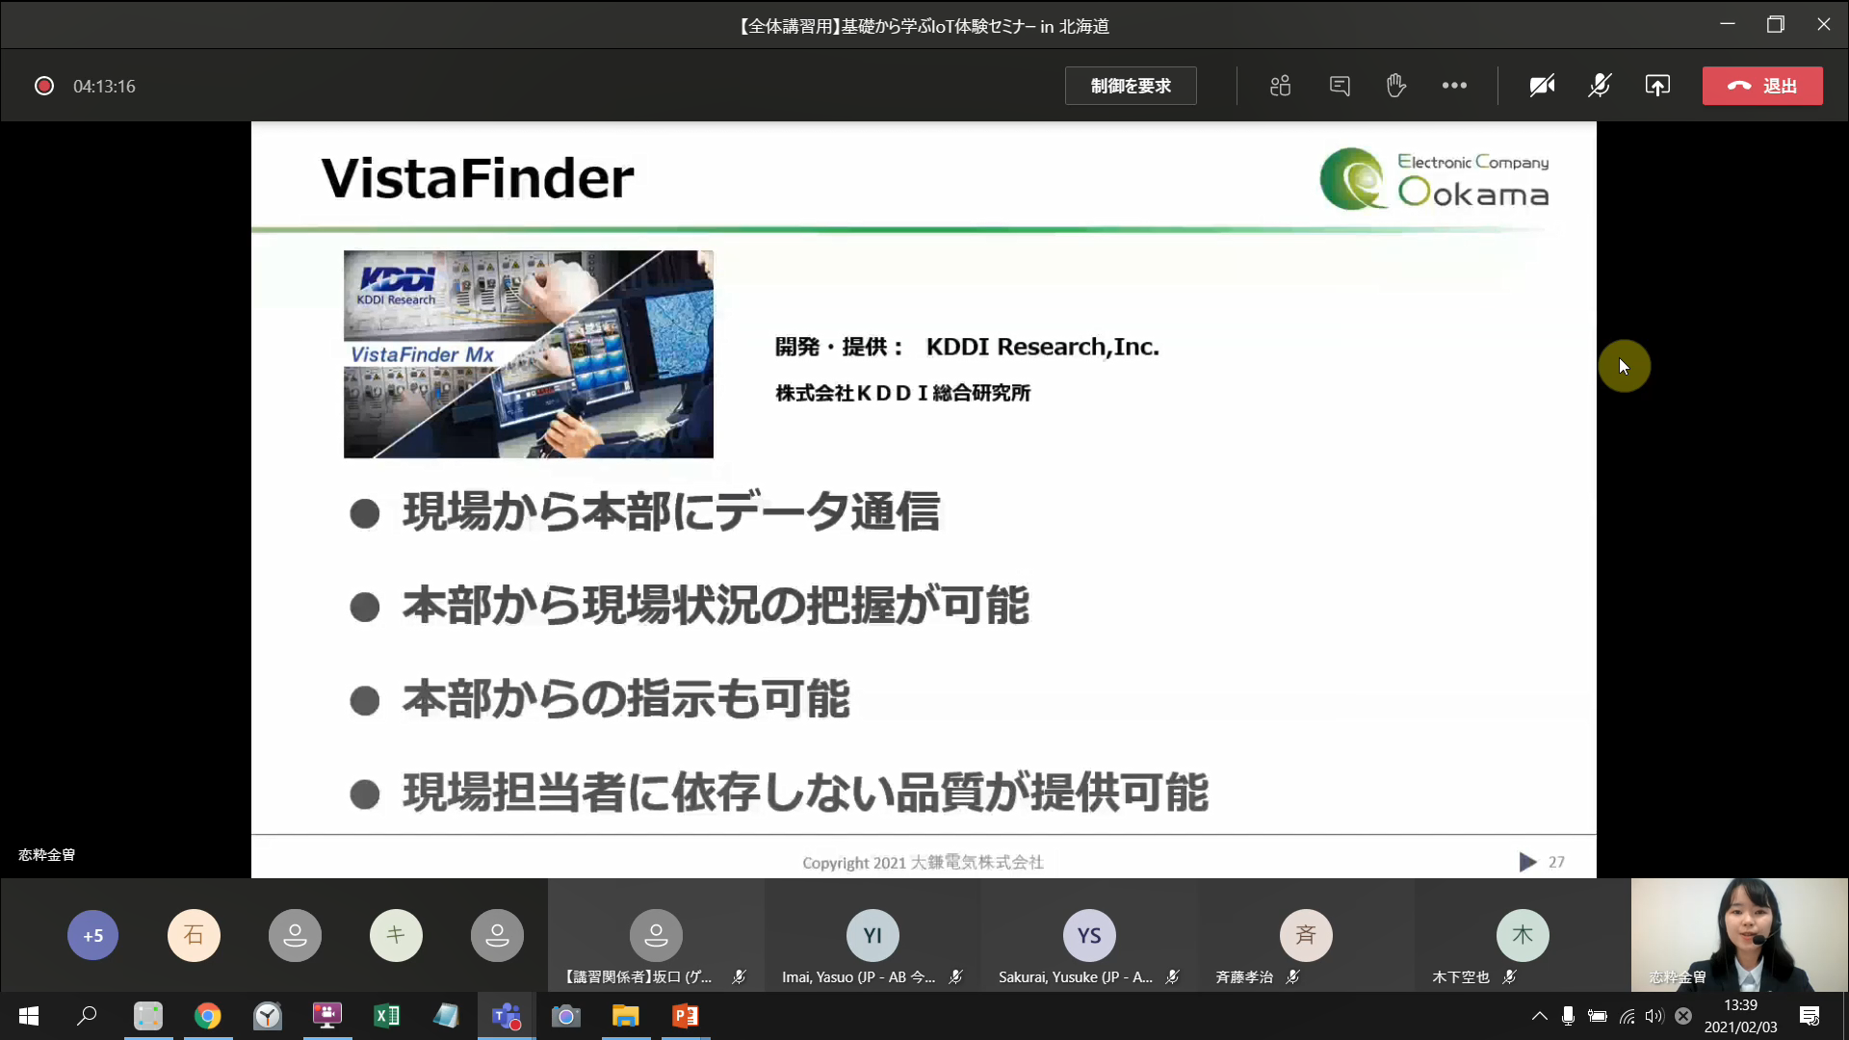The width and height of the screenshot is (1849, 1040).
Task: Open the more actions ellipsis menu
Action: pyautogui.click(x=1454, y=86)
